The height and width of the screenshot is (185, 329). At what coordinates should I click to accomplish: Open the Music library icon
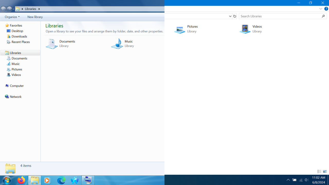[117, 44]
